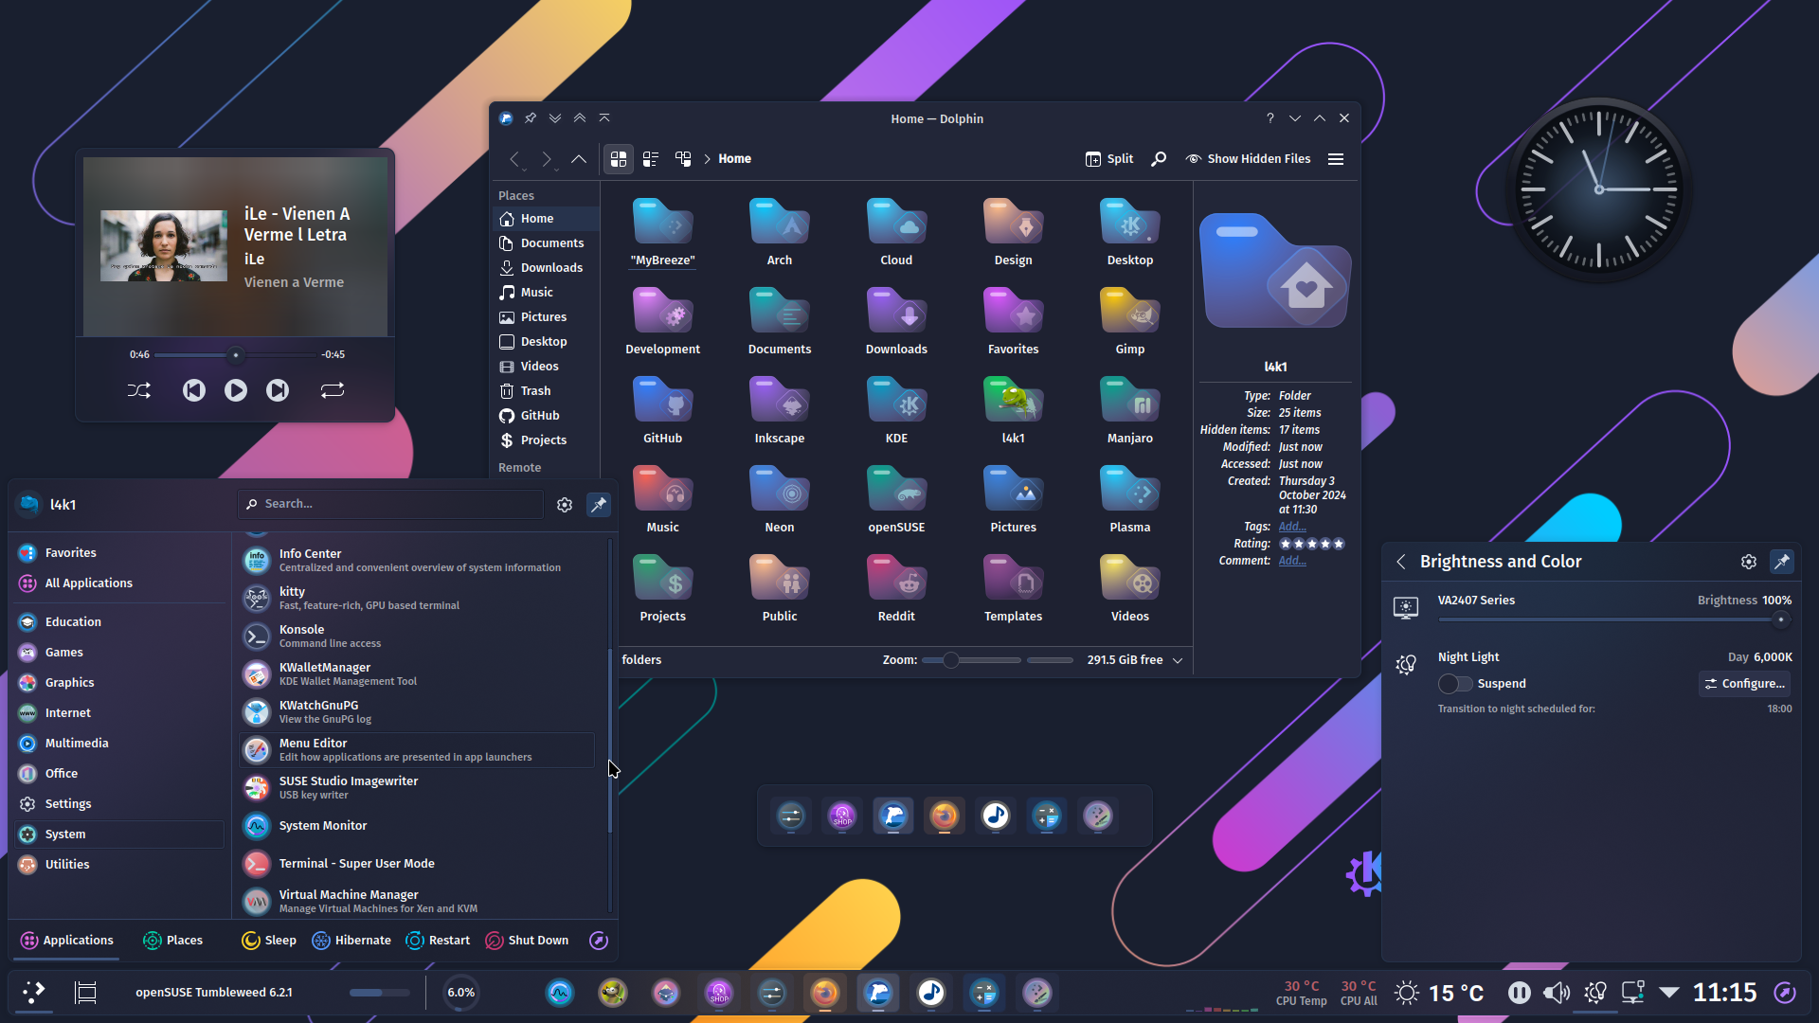This screenshot has height=1023, width=1819.
Task: Expand the breadcrumb chevron before Home
Action: pos(707,159)
